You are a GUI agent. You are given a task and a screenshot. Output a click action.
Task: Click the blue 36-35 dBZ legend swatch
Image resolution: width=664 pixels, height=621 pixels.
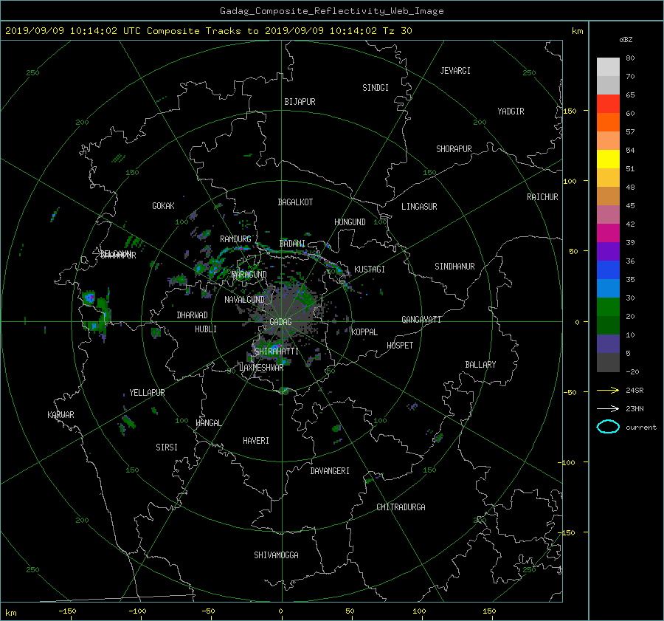[x=608, y=270]
